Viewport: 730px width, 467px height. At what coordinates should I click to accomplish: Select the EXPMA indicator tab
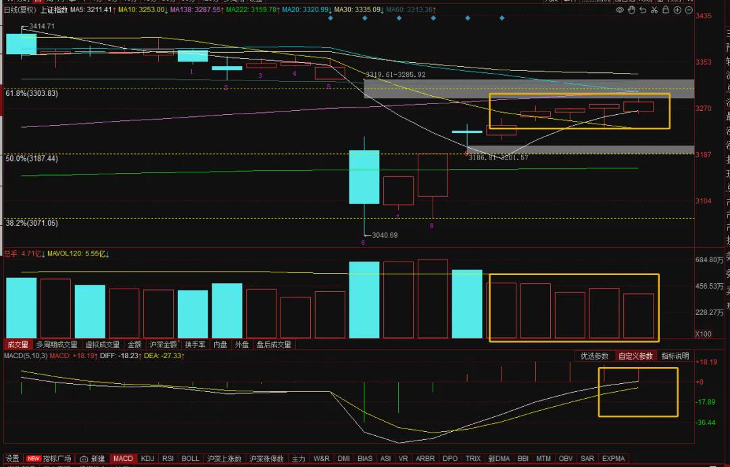pos(613,459)
